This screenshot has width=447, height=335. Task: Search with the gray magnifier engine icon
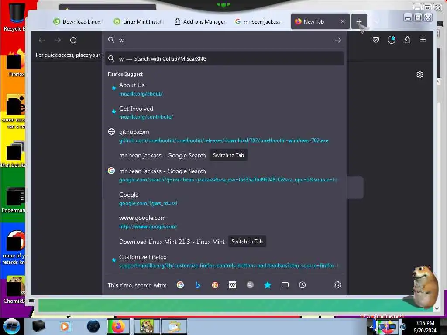click(x=250, y=285)
